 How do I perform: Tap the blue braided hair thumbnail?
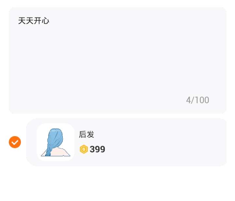[56, 142]
